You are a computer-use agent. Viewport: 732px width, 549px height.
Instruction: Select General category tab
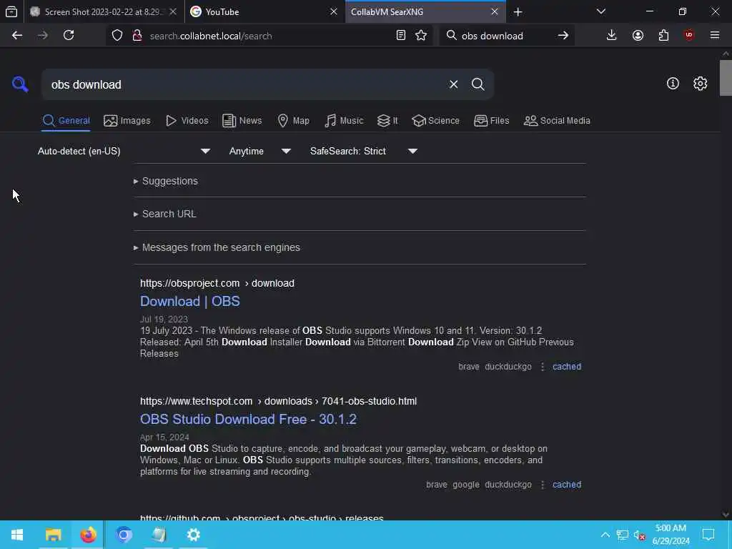pyautogui.click(x=66, y=121)
